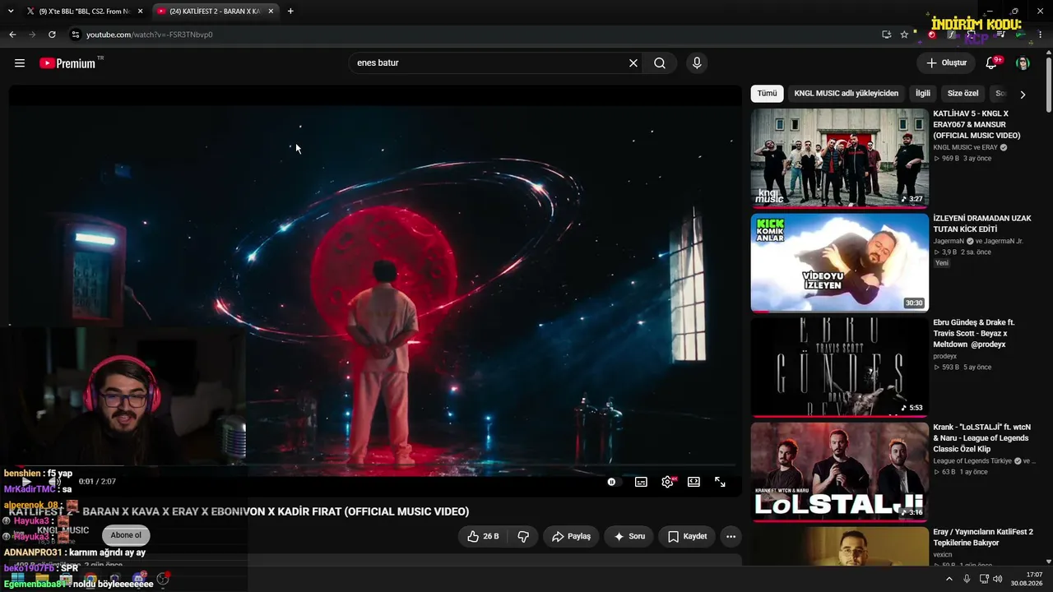Go to YouTube Premium home logo
Image resolution: width=1053 pixels, height=592 pixels.
tap(67, 63)
